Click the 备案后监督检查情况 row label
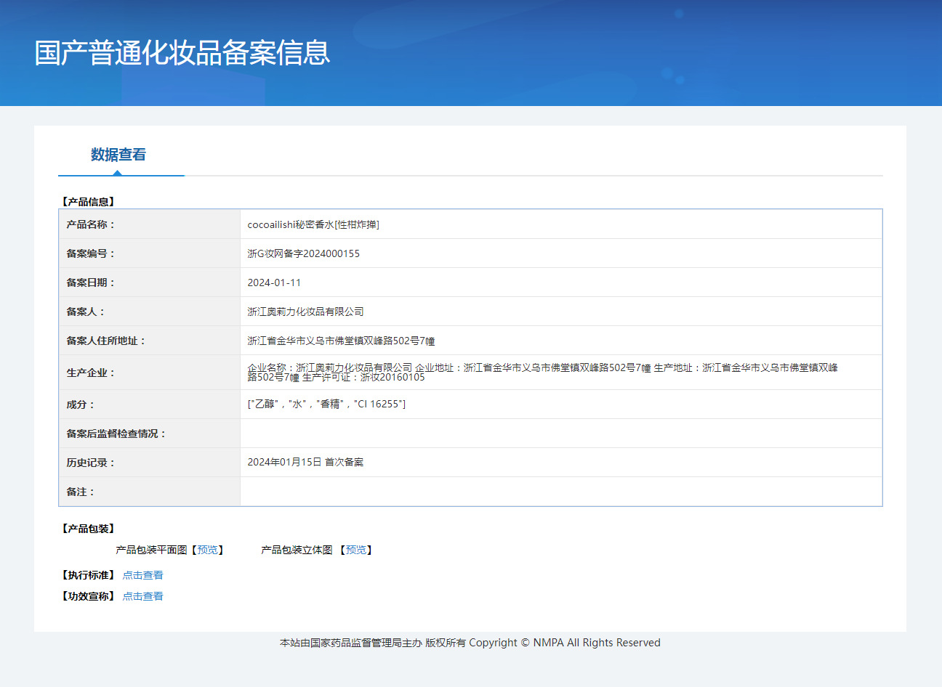942x687 pixels. 116,434
